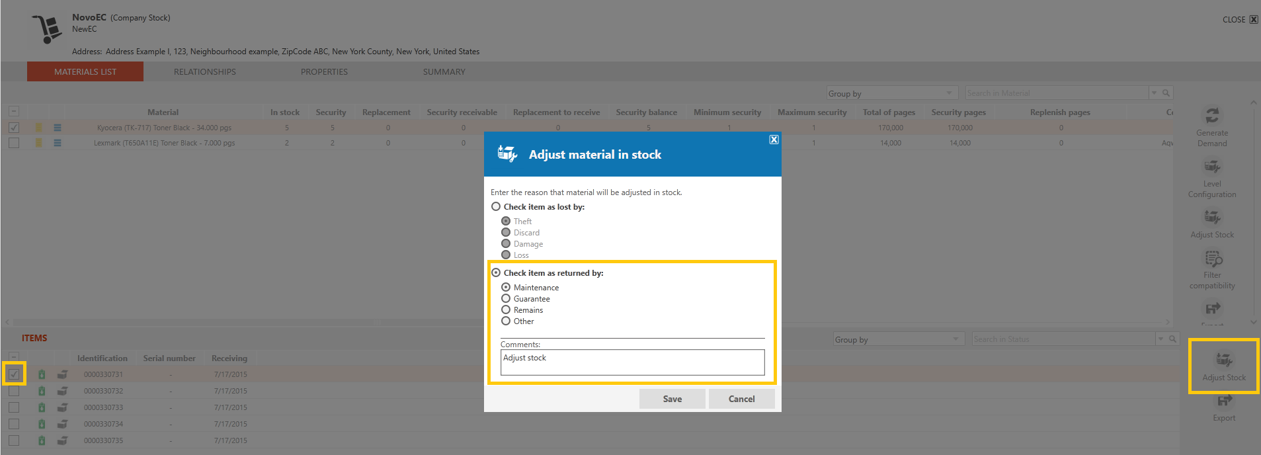The image size is (1261, 455).
Task: Expand the Search in Status filter arrow
Action: click(1160, 339)
